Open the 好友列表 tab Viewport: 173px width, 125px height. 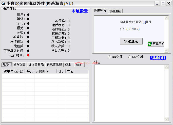[x=20, y=65]
